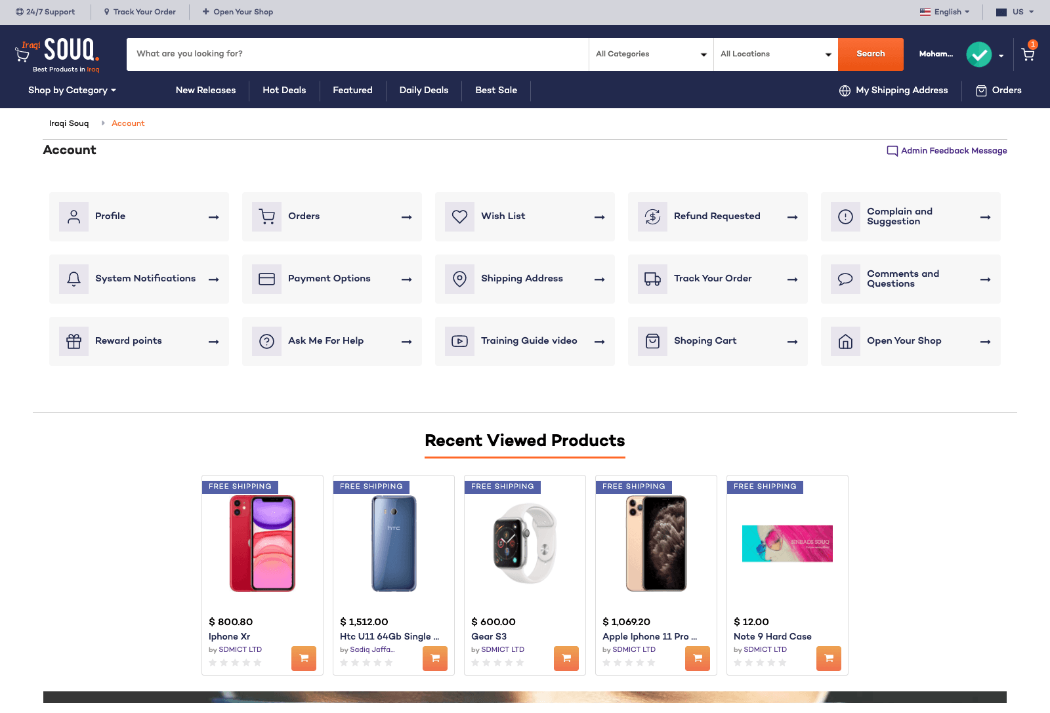1050x713 pixels.
Task: Open the US country dropdown
Action: 1015,12
